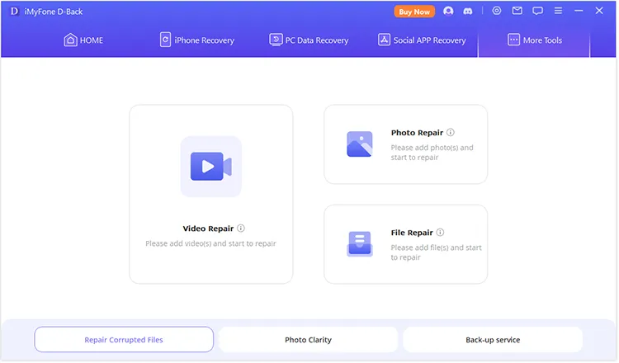Click the File Repair drawer icon
This screenshot has width=619, height=363.
tap(360, 244)
